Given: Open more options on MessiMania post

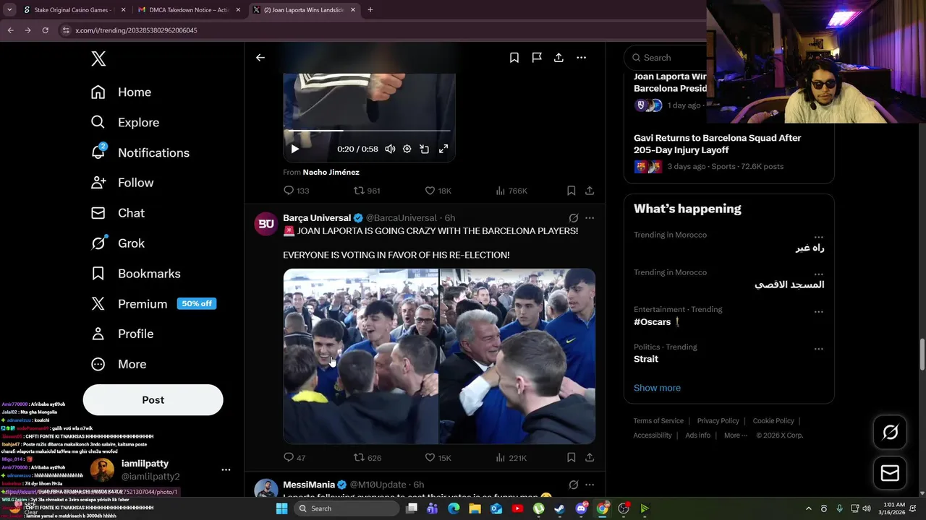Looking at the screenshot, I should [590, 485].
